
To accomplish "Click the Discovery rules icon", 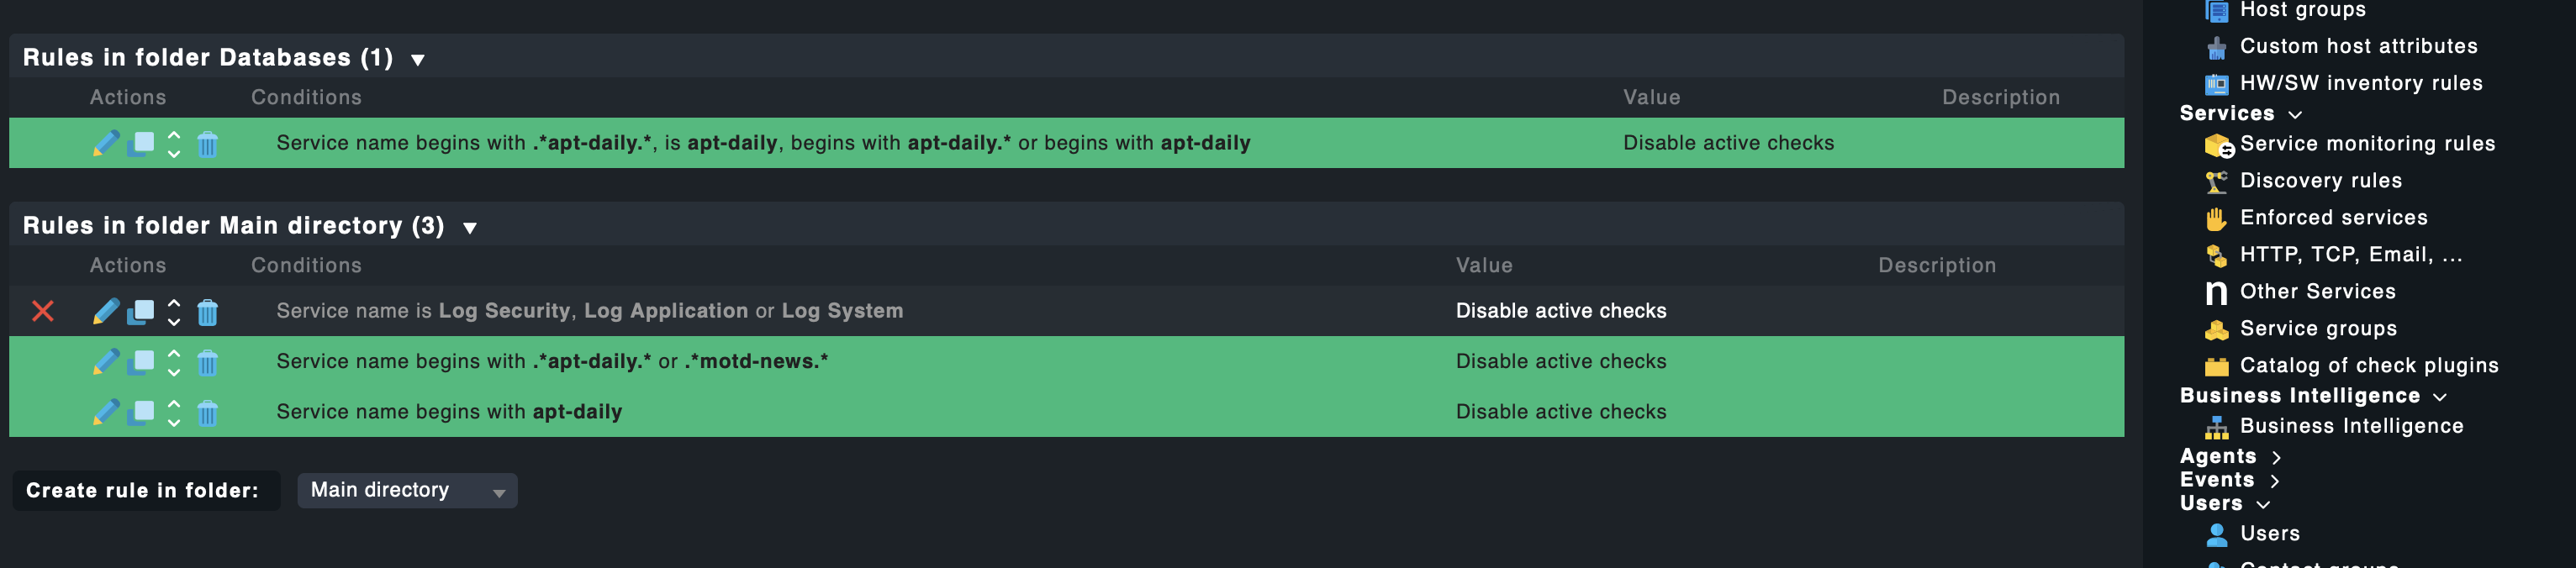I will [2216, 181].
